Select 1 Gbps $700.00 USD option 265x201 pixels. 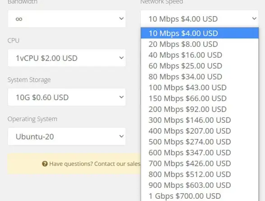200,196
